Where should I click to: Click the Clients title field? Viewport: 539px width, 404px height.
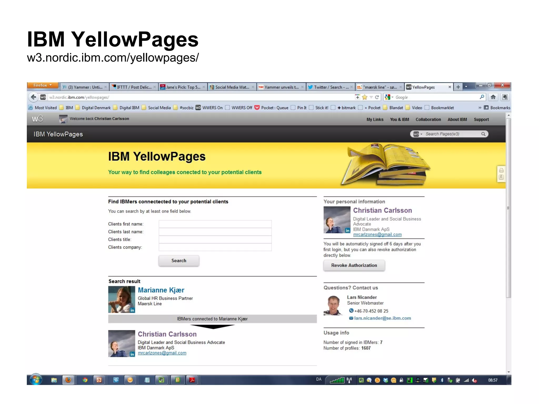(215, 239)
